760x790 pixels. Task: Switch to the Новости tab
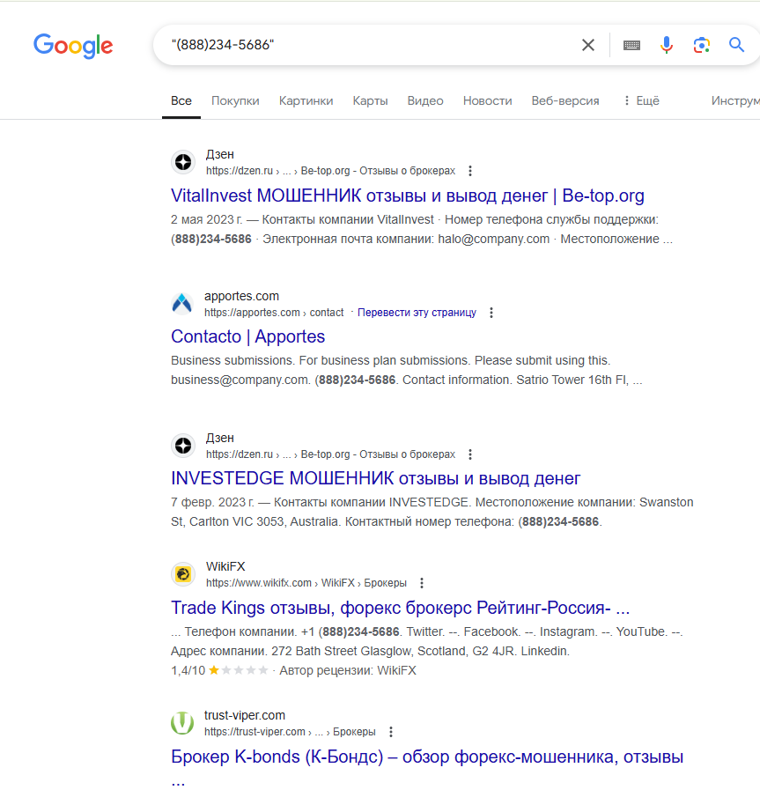pyautogui.click(x=488, y=100)
